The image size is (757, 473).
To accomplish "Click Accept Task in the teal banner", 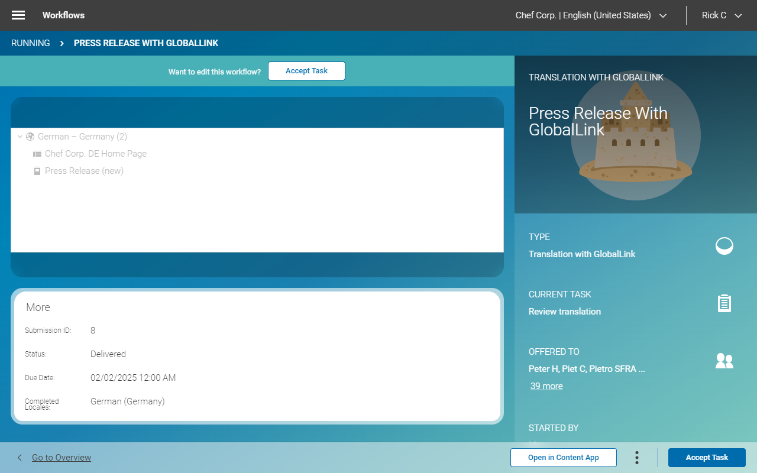I will (x=306, y=70).
